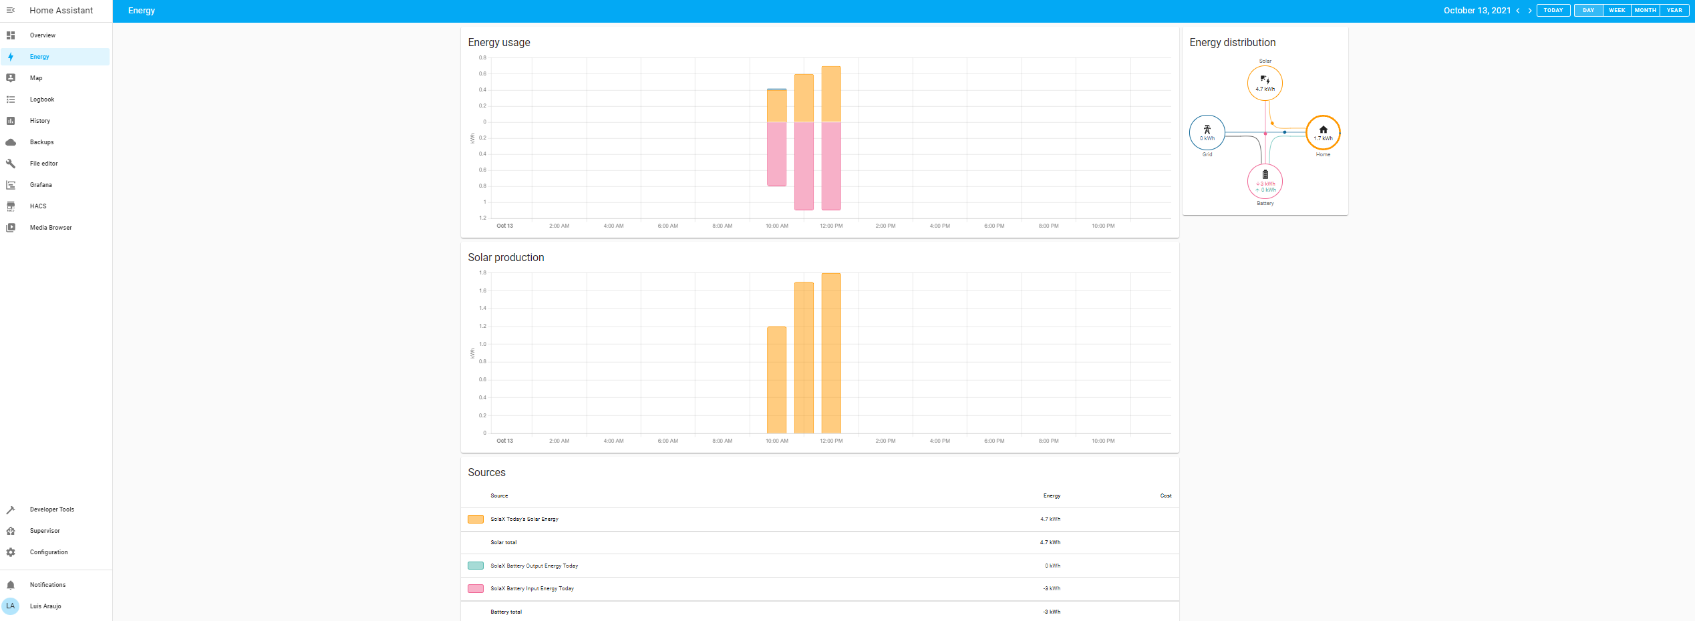Screen dimensions: 1695x621
Task: Click the 10:00 AM solar production bar
Action: tap(777, 380)
